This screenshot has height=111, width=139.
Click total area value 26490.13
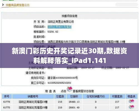[74, 102]
